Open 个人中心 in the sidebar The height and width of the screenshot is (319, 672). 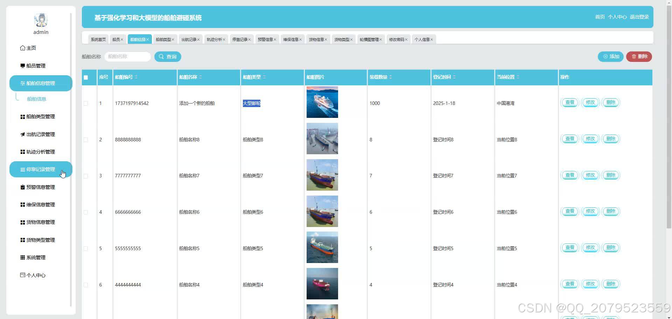pyautogui.click(x=33, y=275)
